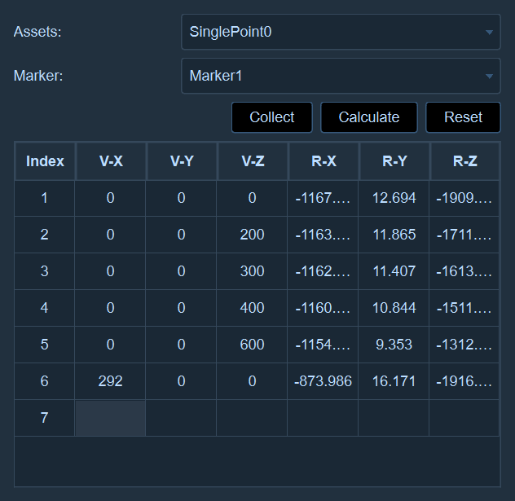Select index cell 1

(44, 198)
